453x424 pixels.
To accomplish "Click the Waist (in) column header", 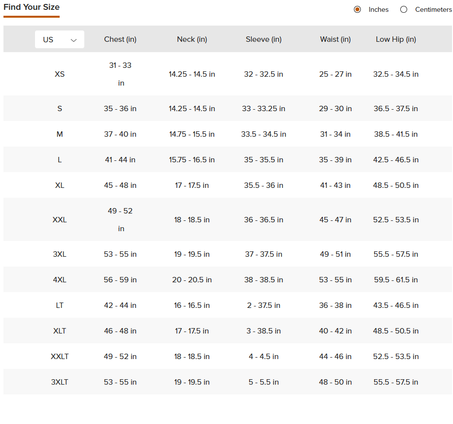I will (x=335, y=39).
